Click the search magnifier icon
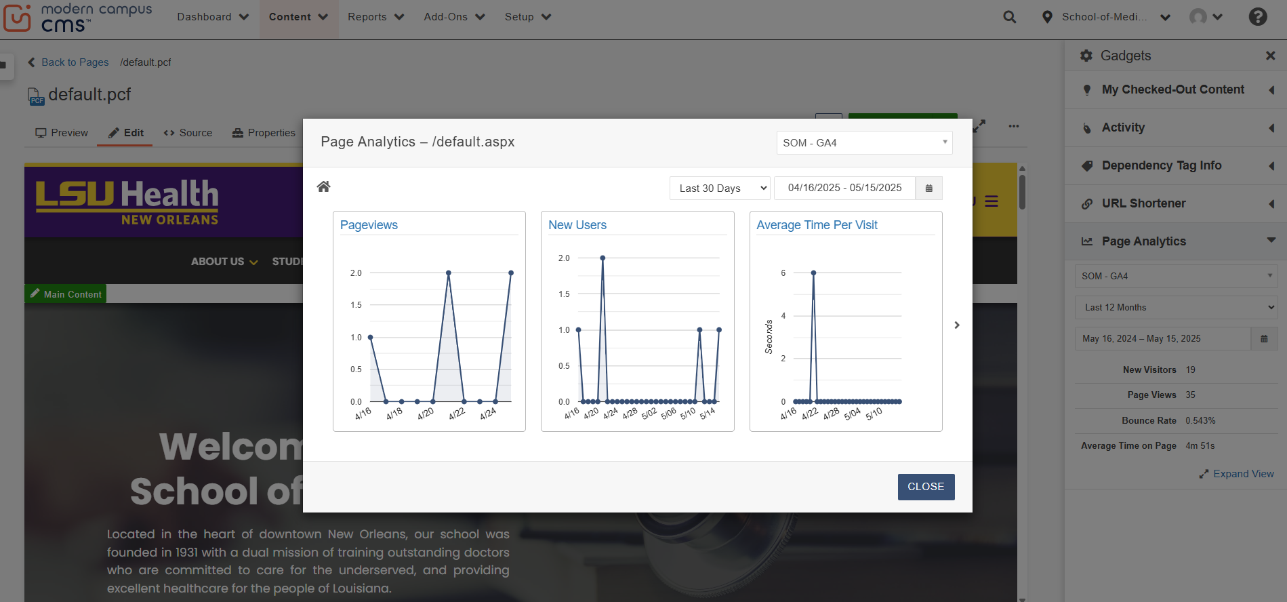This screenshot has width=1287, height=602. [1009, 17]
